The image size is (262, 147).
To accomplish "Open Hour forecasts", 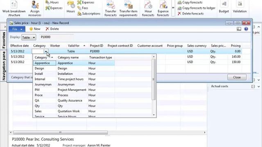I will 148,8.
